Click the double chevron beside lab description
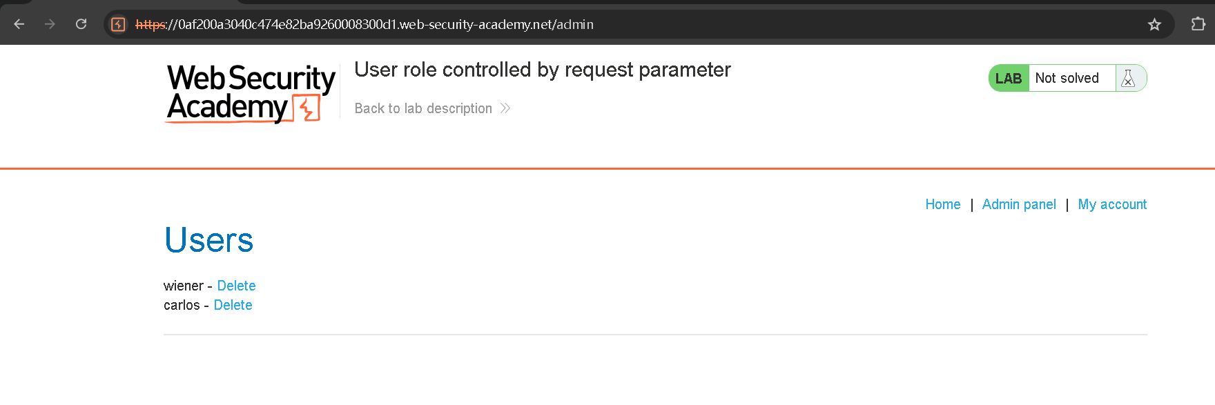Screen dimensions: 1215x405 (x=505, y=108)
